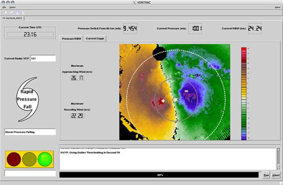This screenshot has width=283, height=185.
Task: Select the TS Humberto_KHGX tab
Action: [x=12, y=18]
